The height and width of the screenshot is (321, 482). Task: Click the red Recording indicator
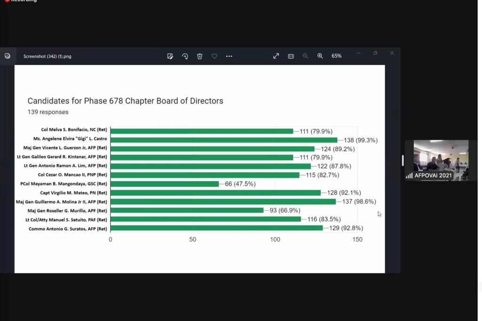click(21, 1)
